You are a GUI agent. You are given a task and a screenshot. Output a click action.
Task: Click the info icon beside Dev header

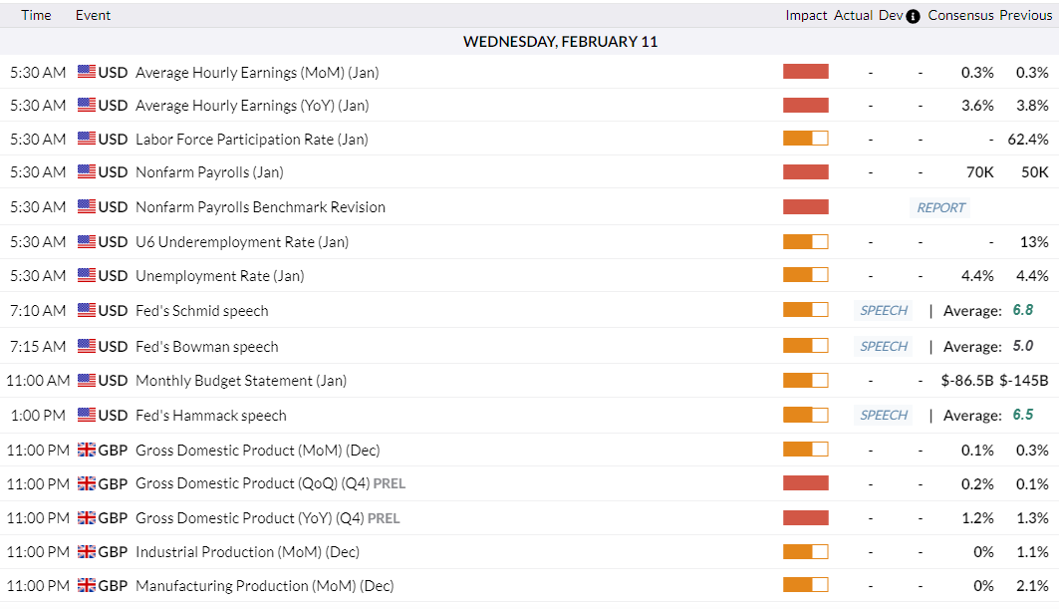click(913, 16)
